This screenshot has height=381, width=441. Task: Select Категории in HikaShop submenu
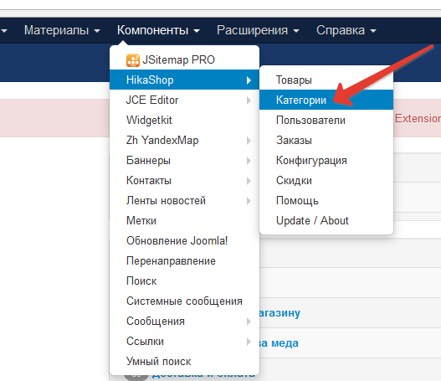pyautogui.click(x=326, y=100)
